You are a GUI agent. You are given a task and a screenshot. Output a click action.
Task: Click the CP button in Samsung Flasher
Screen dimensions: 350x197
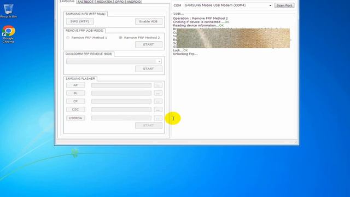[75, 101]
